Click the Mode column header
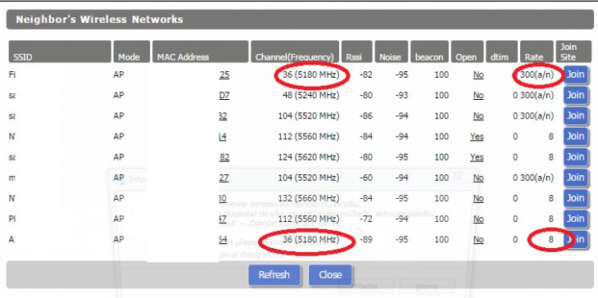 pos(132,52)
